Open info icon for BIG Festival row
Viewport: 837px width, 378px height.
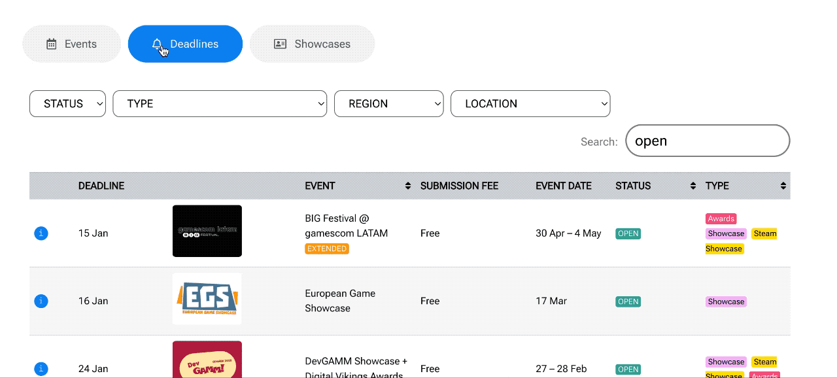(x=41, y=233)
